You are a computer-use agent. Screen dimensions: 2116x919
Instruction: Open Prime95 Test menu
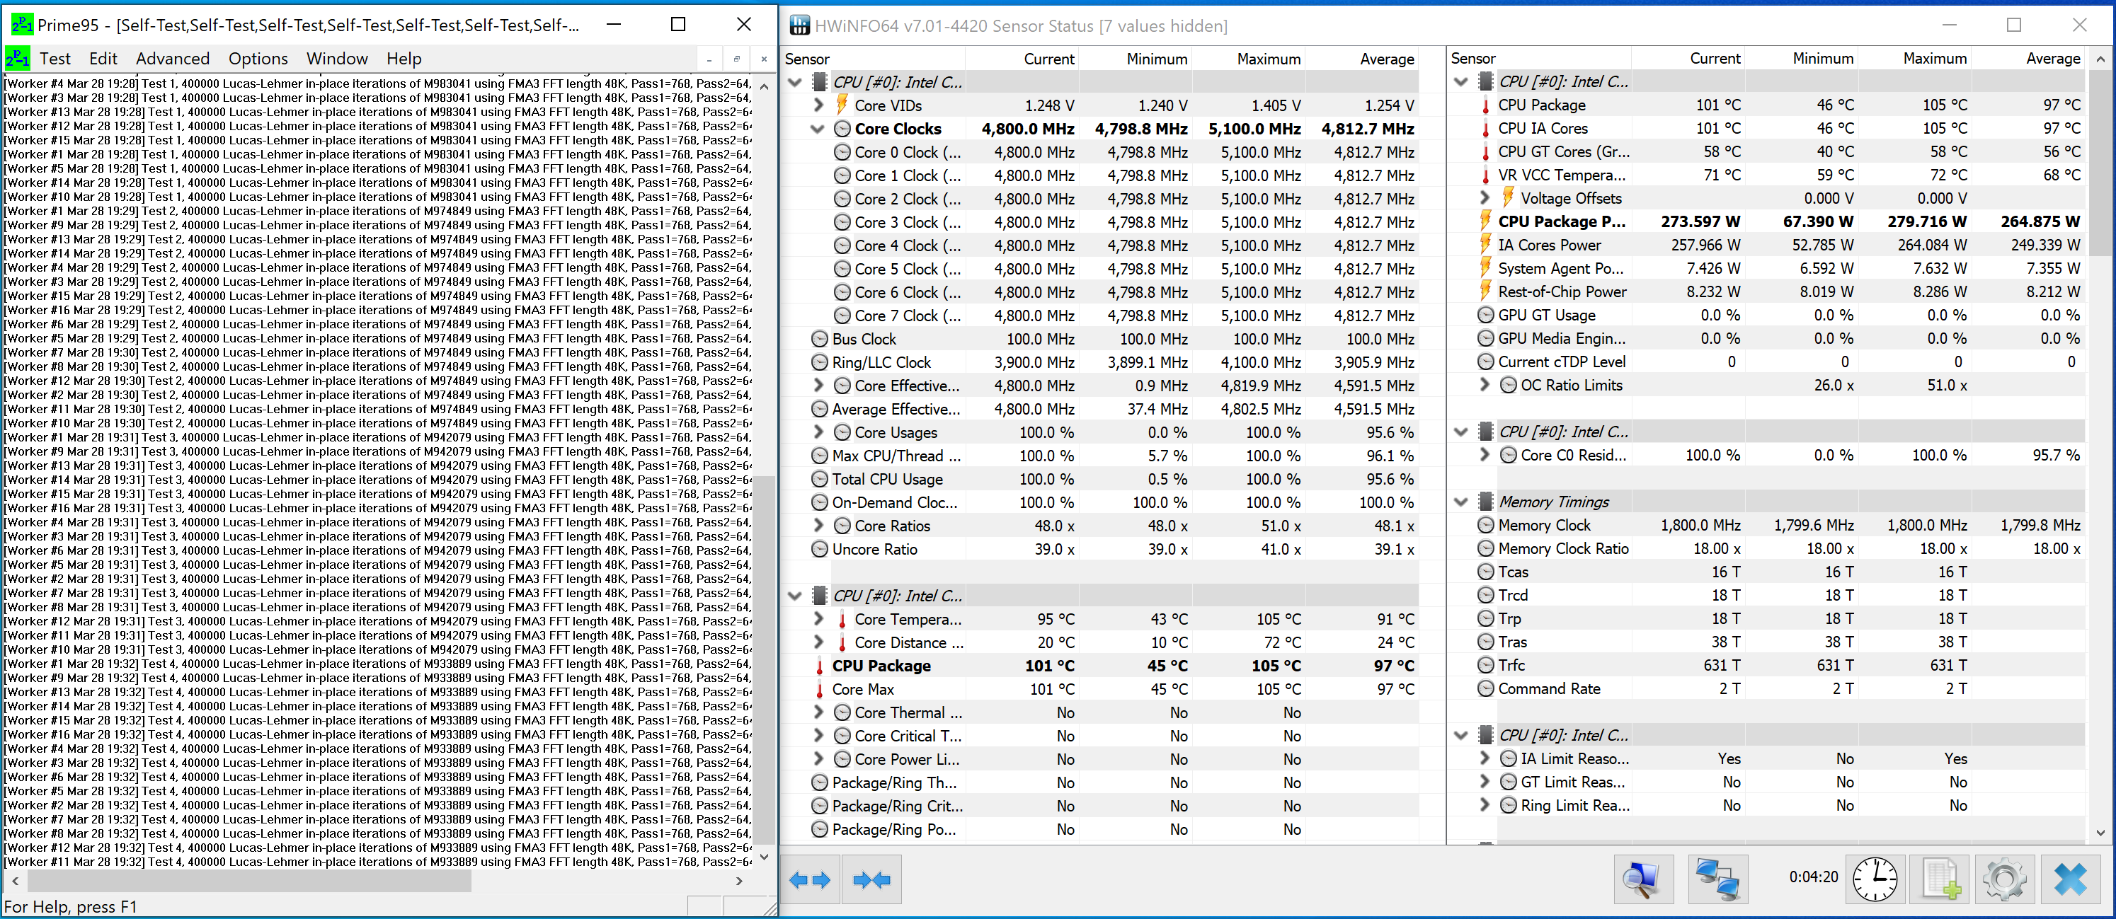[55, 59]
